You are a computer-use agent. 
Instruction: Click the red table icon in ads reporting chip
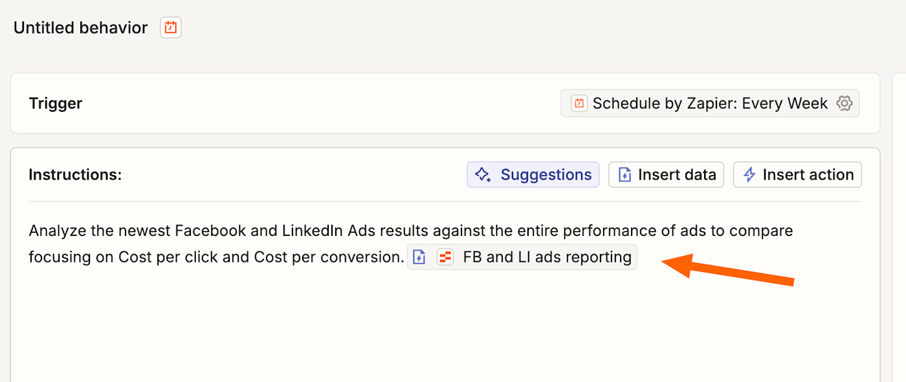point(445,257)
